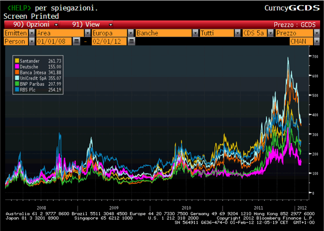Image resolution: width=324 pixels, height=231 pixels.
Task: Select the Santander legend label
Action: click(30, 61)
